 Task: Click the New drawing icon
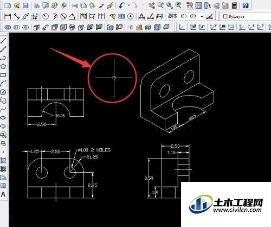tap(8, 5)
